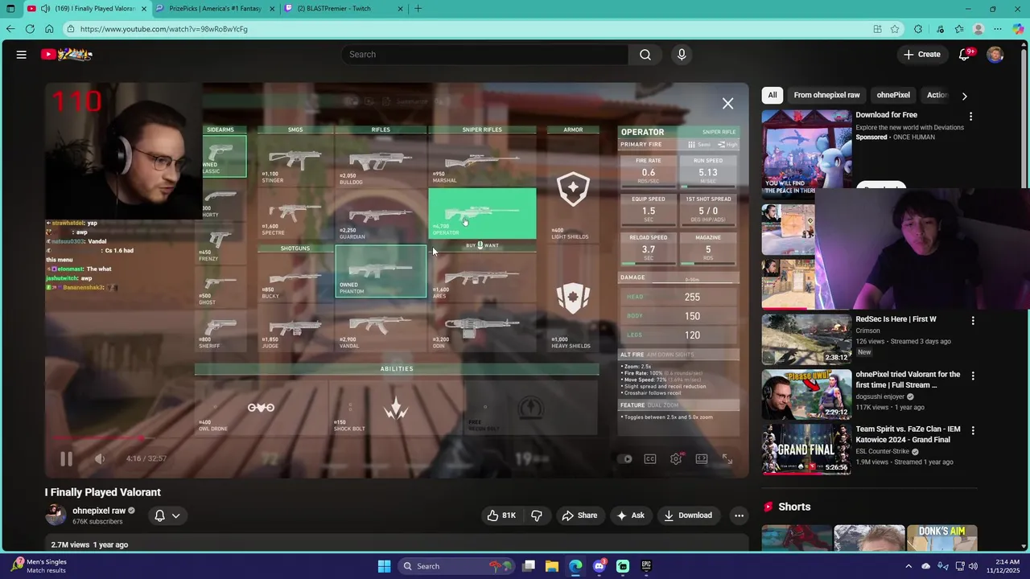Open more actions menu under video
The width and height of the screenshot is (1030, 579).
point(739,515)
